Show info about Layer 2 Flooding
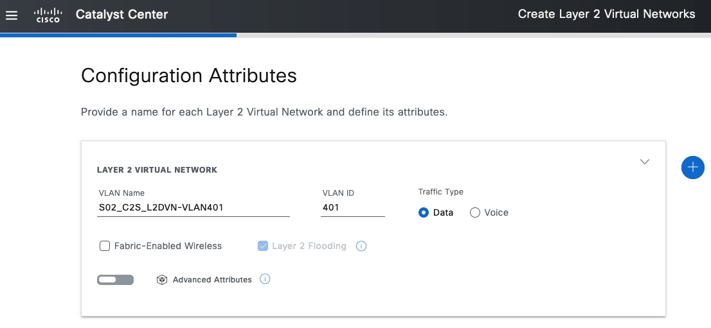This screenshot has width=711, height=328. [361, 246]
